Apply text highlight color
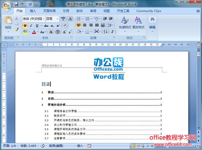Screen dimensions: 202x150 tap(25, 32)
